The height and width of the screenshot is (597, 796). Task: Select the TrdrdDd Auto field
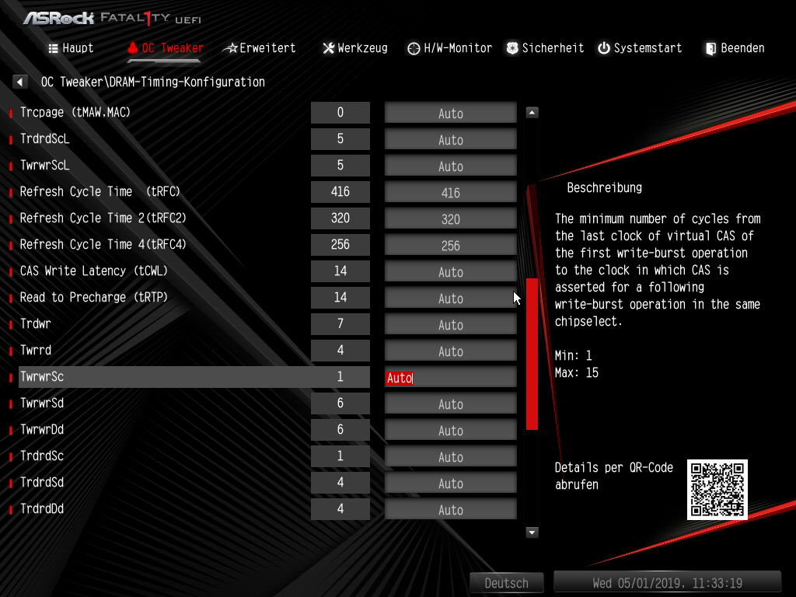(450, 510)
